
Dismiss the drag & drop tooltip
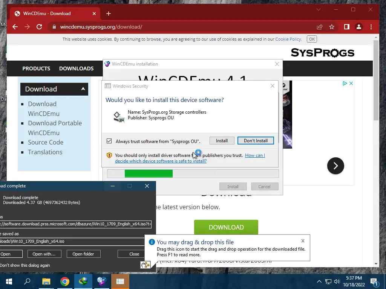(303, 240)
